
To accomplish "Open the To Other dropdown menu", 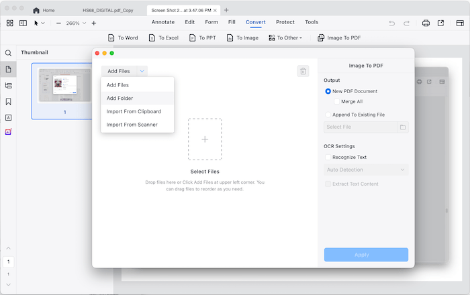I will (x=285, y=38).
